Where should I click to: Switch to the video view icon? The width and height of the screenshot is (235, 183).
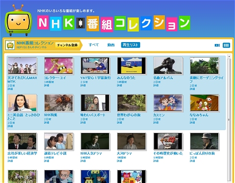217,45
